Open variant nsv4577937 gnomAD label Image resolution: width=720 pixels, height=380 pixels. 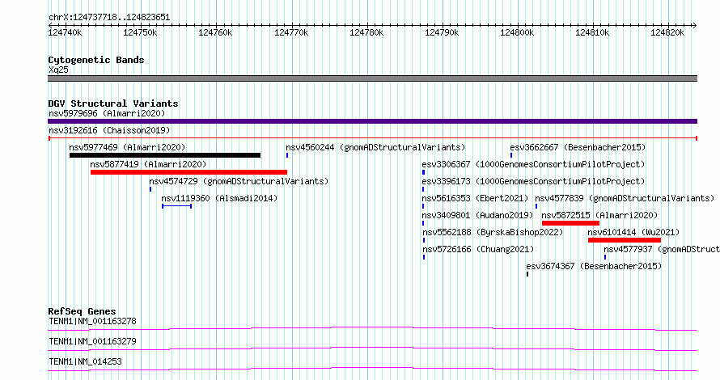point(662,249)
